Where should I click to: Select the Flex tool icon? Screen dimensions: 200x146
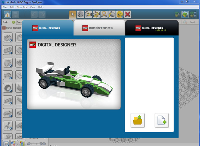coord(104,14)
